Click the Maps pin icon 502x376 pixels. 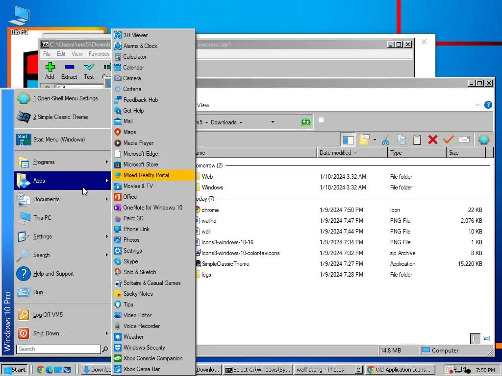(x=118, y=132)
